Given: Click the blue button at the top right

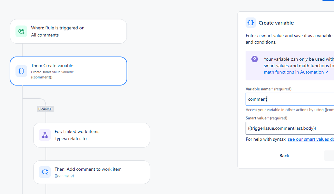Looking at the screenshot, I should coord(328,1).
